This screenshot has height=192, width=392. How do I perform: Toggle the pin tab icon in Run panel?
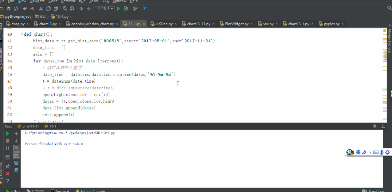click(8, 166)
